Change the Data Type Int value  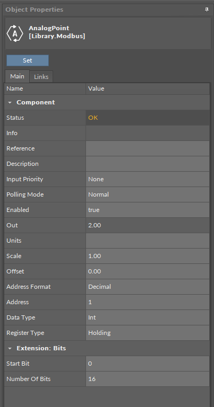coord(148,317)
